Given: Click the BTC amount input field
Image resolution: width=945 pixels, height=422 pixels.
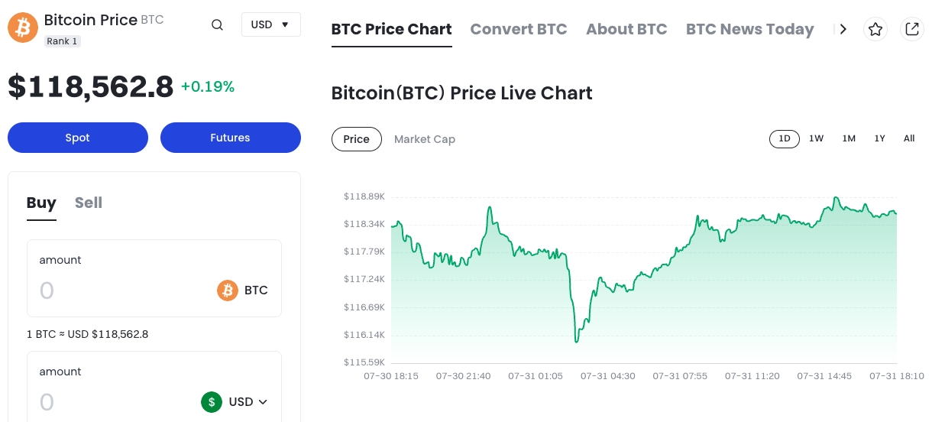Looking at the screenshot, I should (115, 291).
